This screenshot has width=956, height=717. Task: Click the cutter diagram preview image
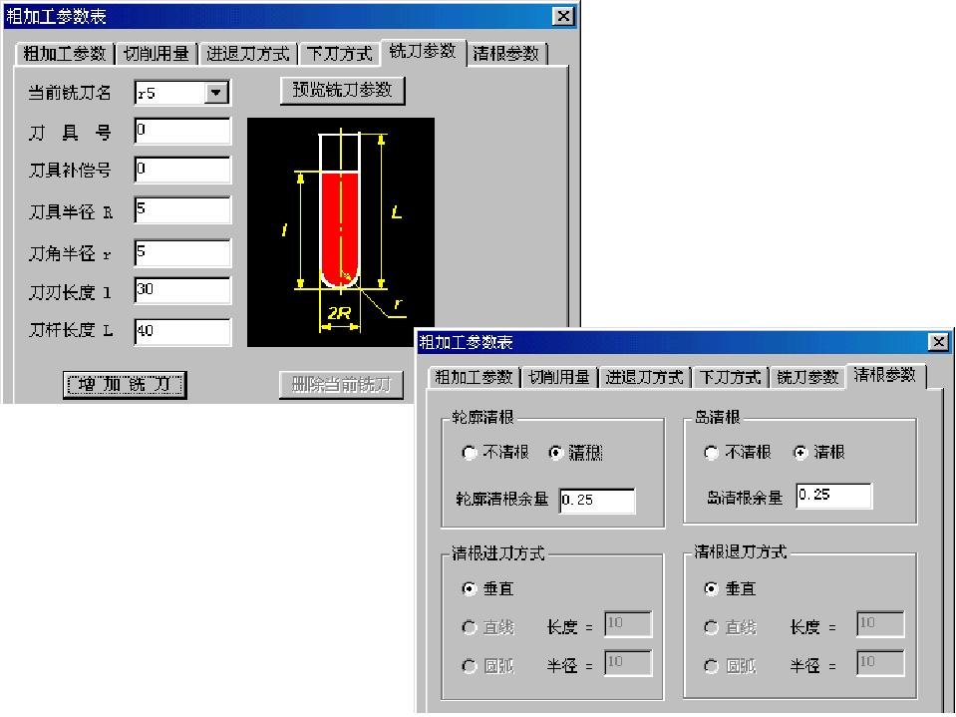pos(341,231)
